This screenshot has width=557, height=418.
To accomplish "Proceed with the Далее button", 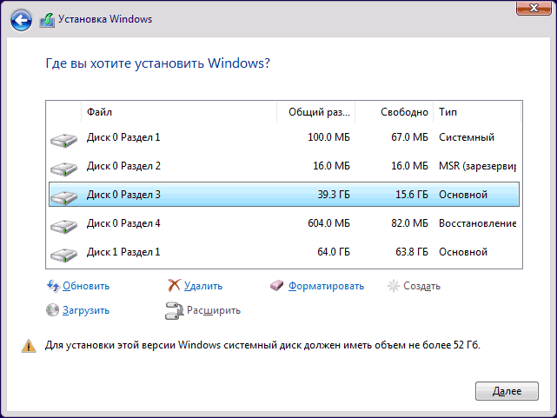I will (507, 391).
